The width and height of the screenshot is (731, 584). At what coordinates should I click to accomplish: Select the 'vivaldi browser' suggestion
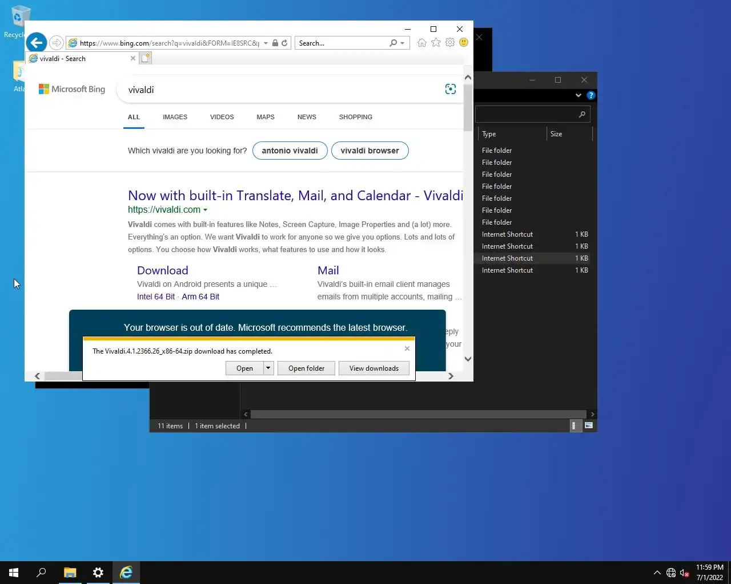tap(369, 151)
